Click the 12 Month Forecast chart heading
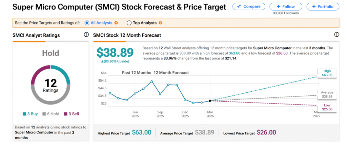Image resolution: width=347 pixels, height=147 pixels. tap(171, 73)
